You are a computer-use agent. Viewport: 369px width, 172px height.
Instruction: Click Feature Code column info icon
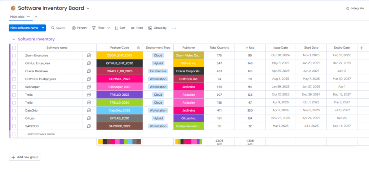[138, 47]
